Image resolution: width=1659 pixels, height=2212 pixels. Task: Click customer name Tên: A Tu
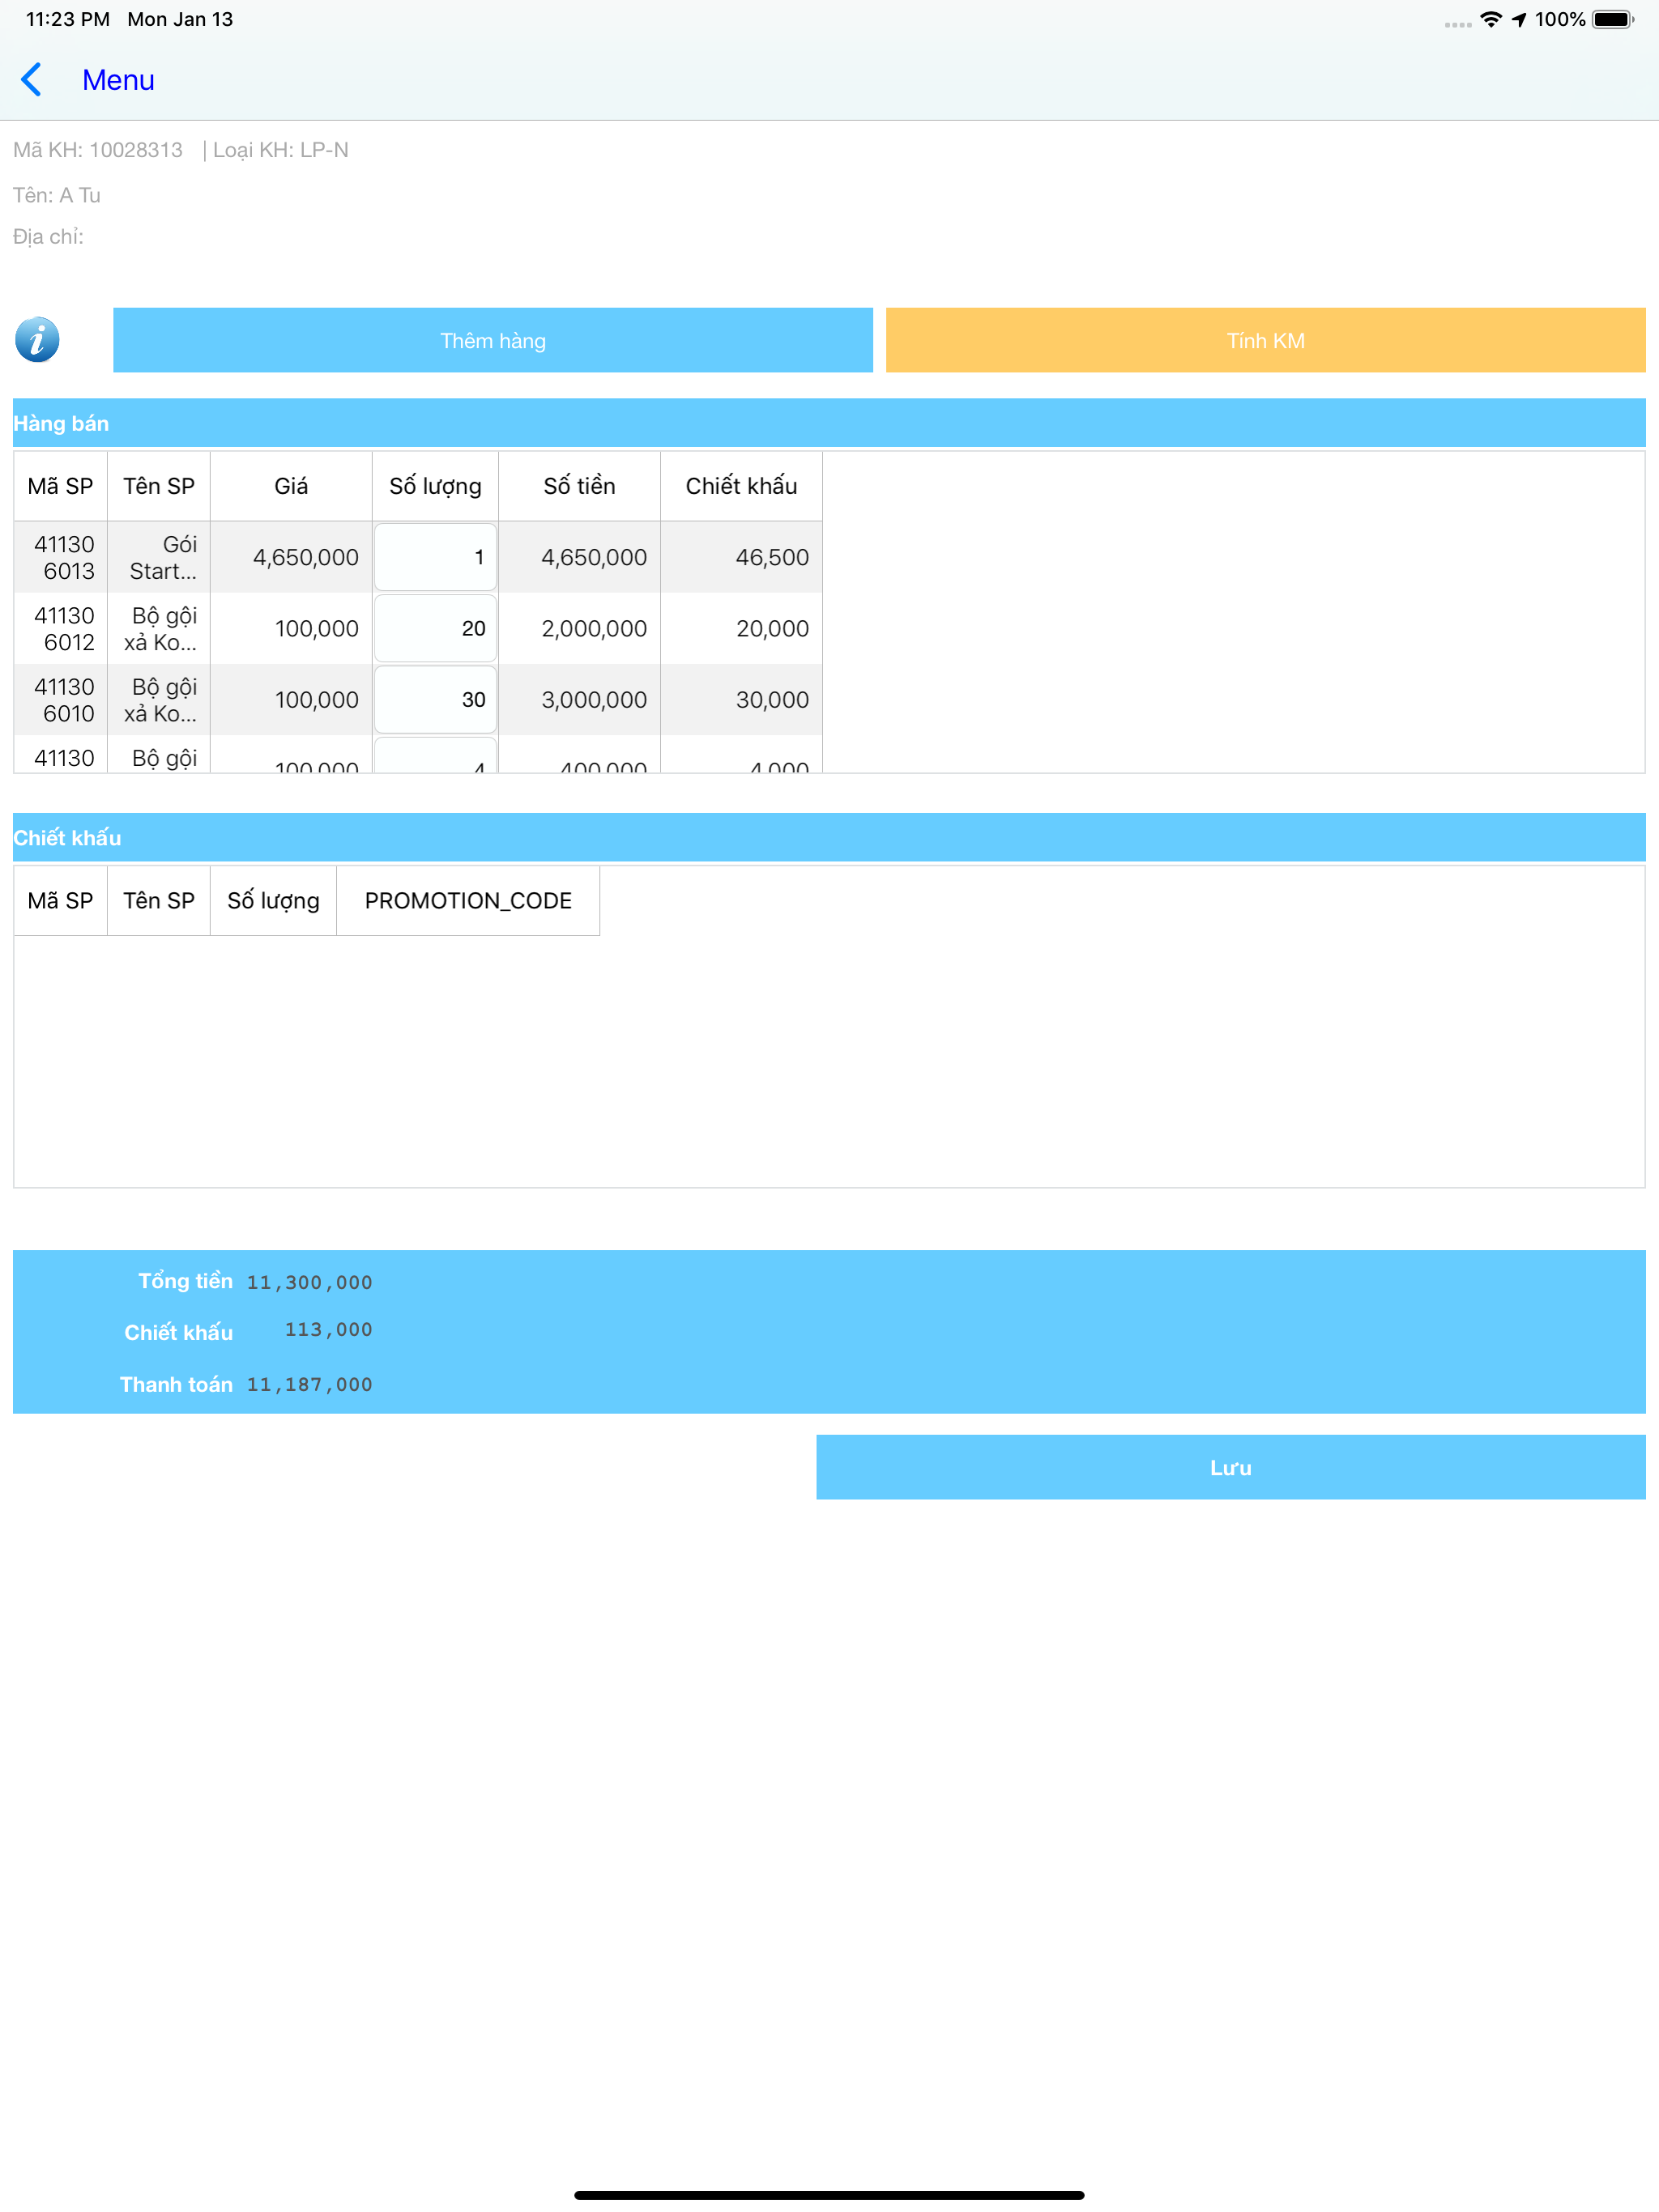click(x=57, y=195)
